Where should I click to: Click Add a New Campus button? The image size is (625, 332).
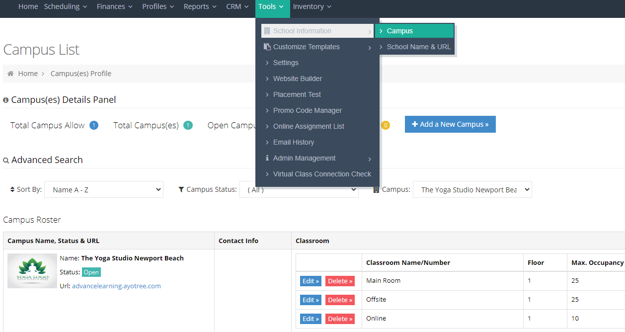(x=450, y=124)
